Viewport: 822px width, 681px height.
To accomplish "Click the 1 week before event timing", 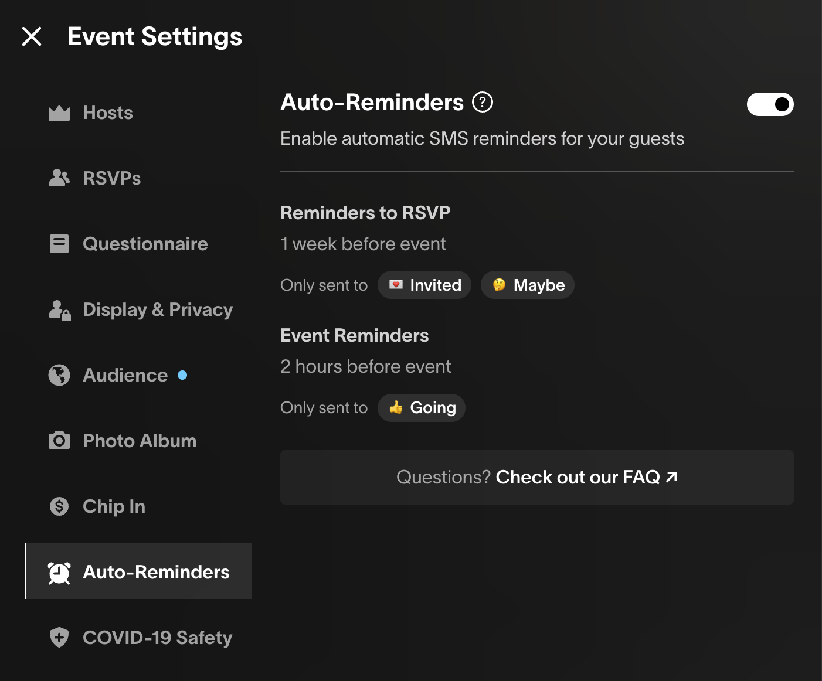I will [363, 244].
